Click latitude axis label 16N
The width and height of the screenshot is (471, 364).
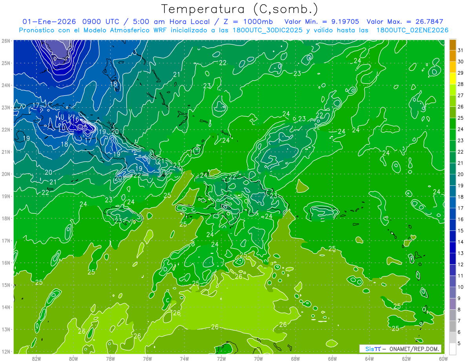coord(6,263)
